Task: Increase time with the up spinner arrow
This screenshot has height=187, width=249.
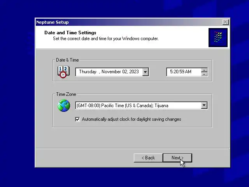Action: tap(204, 70)
